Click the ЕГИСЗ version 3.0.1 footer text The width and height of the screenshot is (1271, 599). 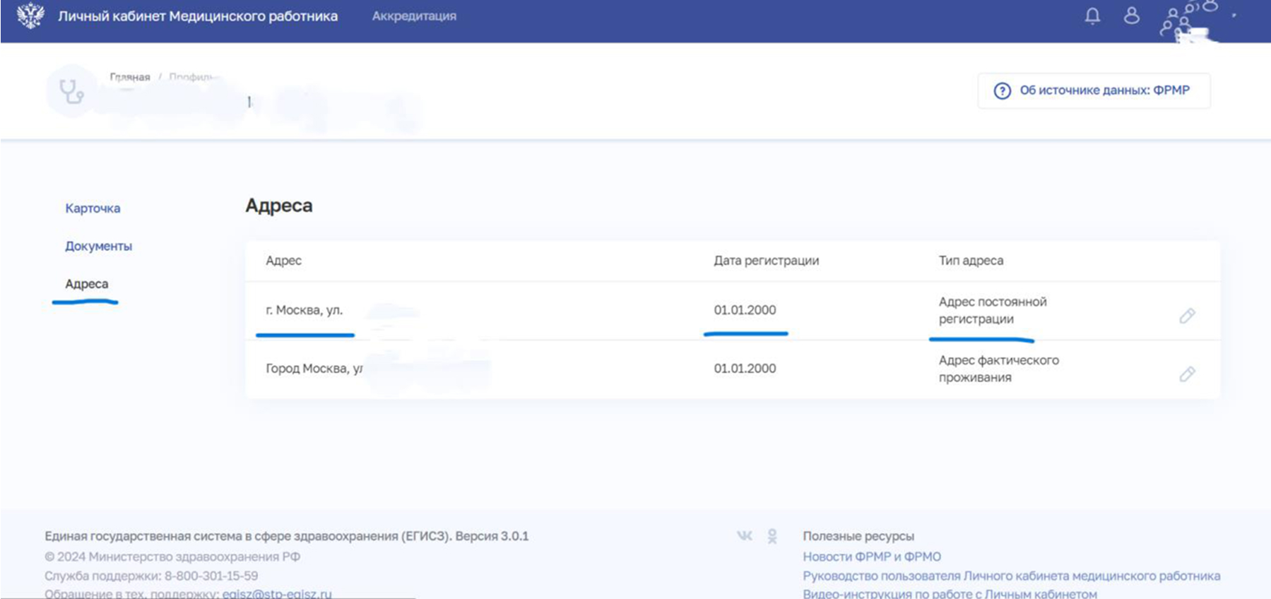pos(287,536)
